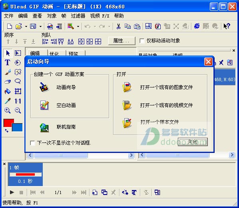This screenshot has width=239, height=208.
Task: Click 空白动画 label in dialog
Action: coord(66,105)
